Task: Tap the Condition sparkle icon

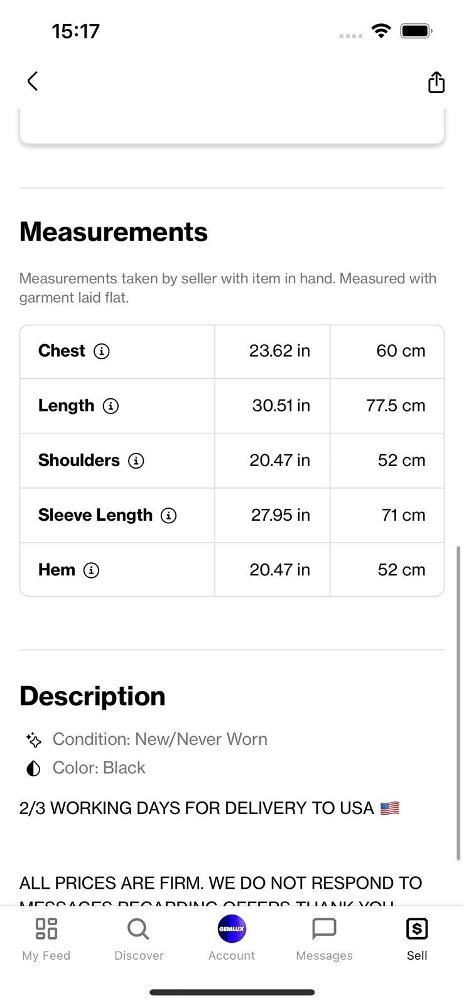Action: pos(33,740)
